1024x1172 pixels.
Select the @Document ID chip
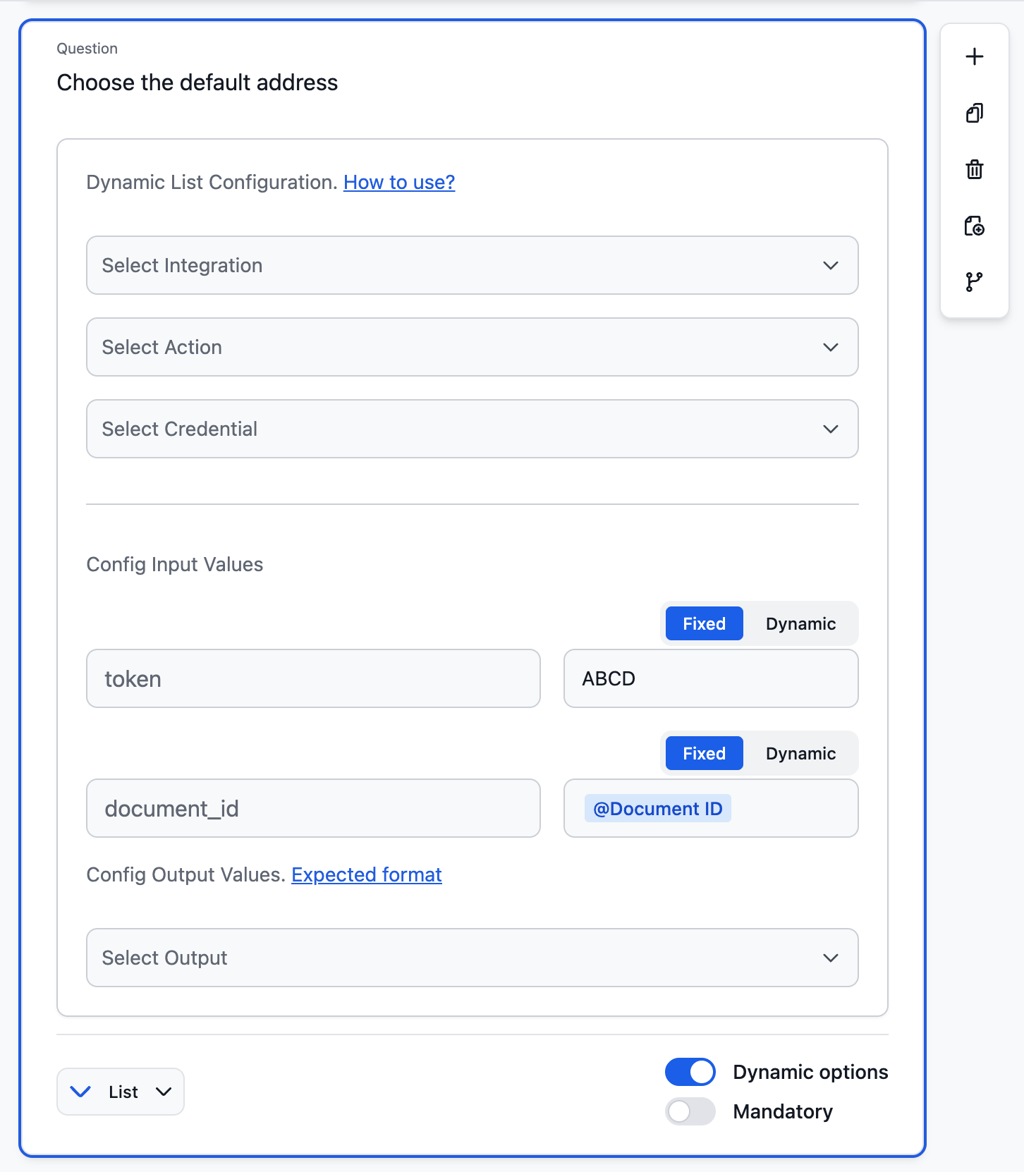pyautogui.click(x=657, y=808)
